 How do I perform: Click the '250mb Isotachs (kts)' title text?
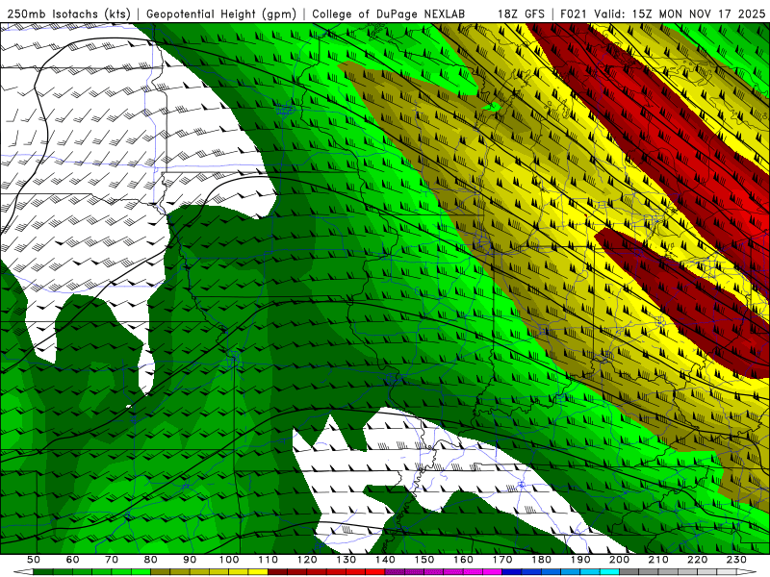click(x=68, y=14)
